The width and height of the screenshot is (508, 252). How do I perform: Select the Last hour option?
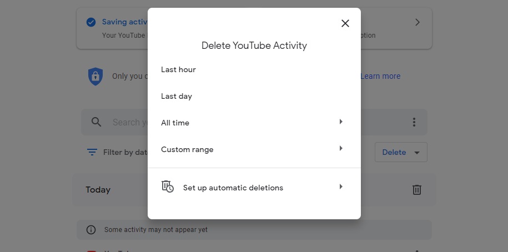(x=178, y=69)
